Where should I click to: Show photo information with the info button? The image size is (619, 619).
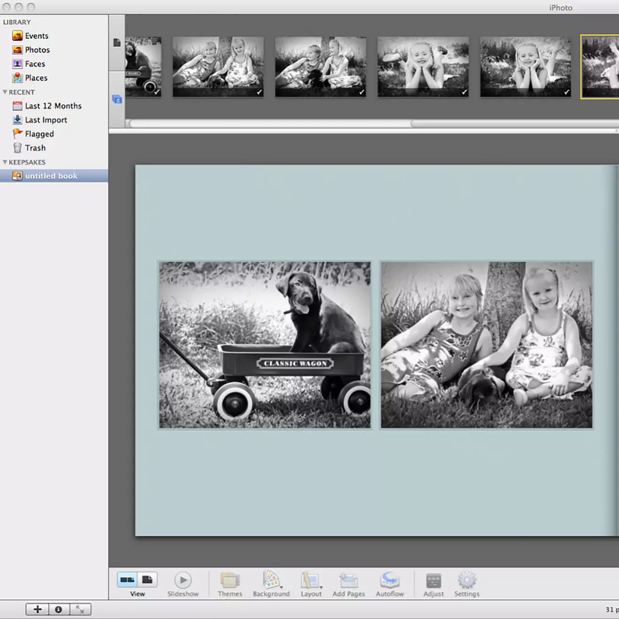tap(59, 609)
